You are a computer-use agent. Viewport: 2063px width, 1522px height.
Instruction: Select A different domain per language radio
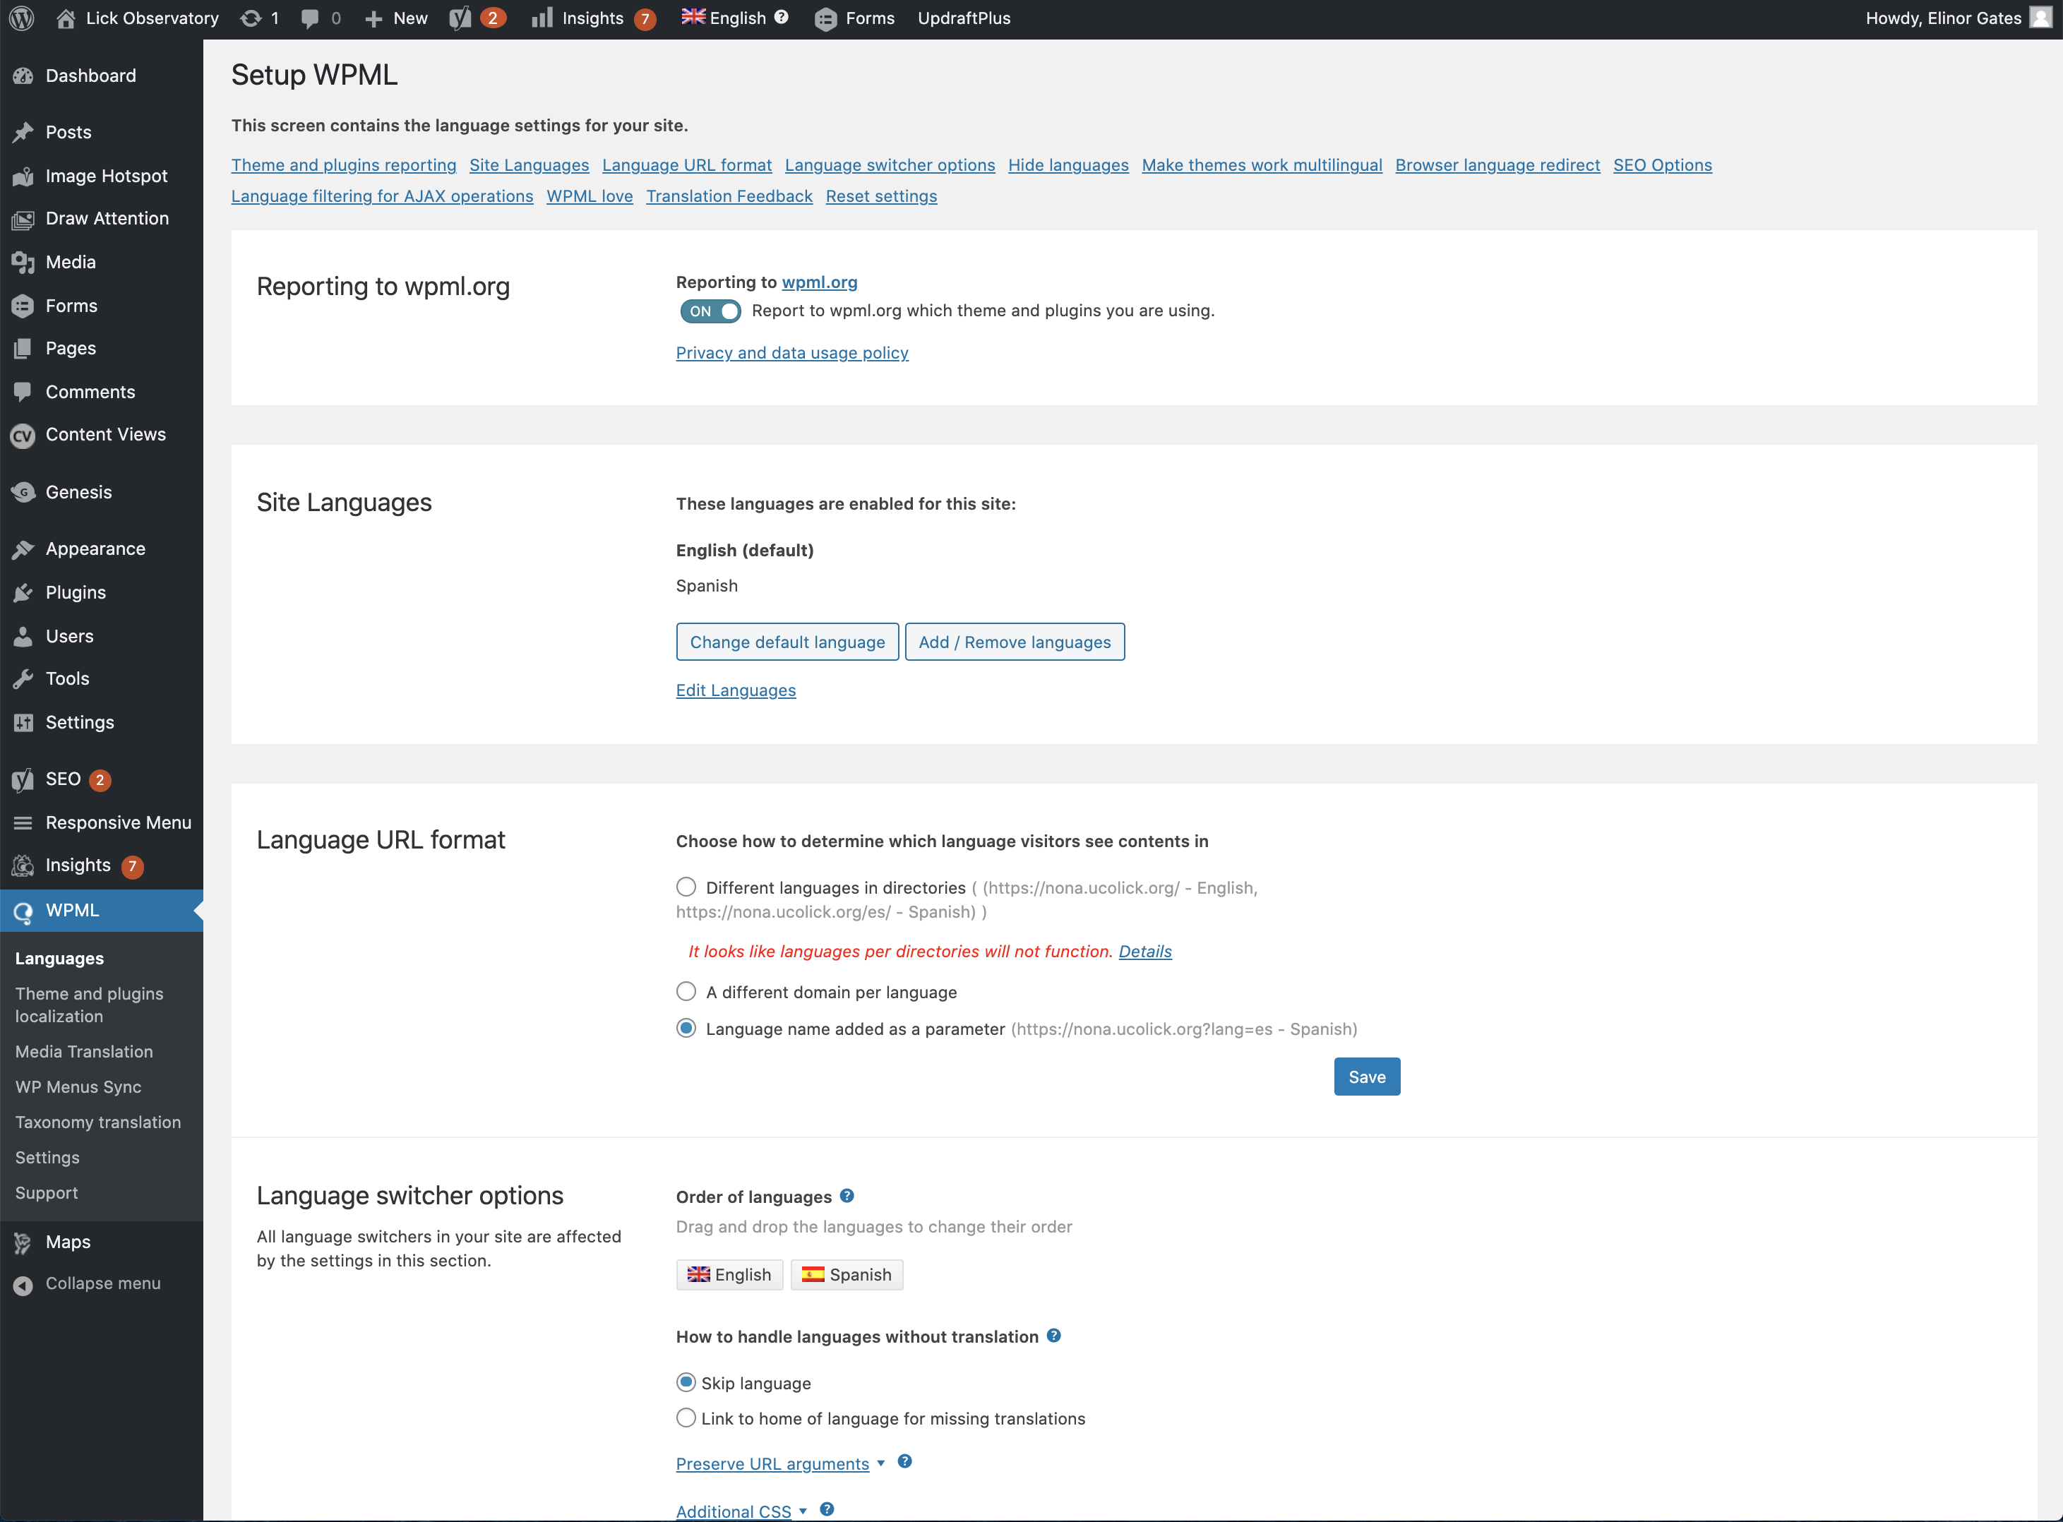point(686,991)
